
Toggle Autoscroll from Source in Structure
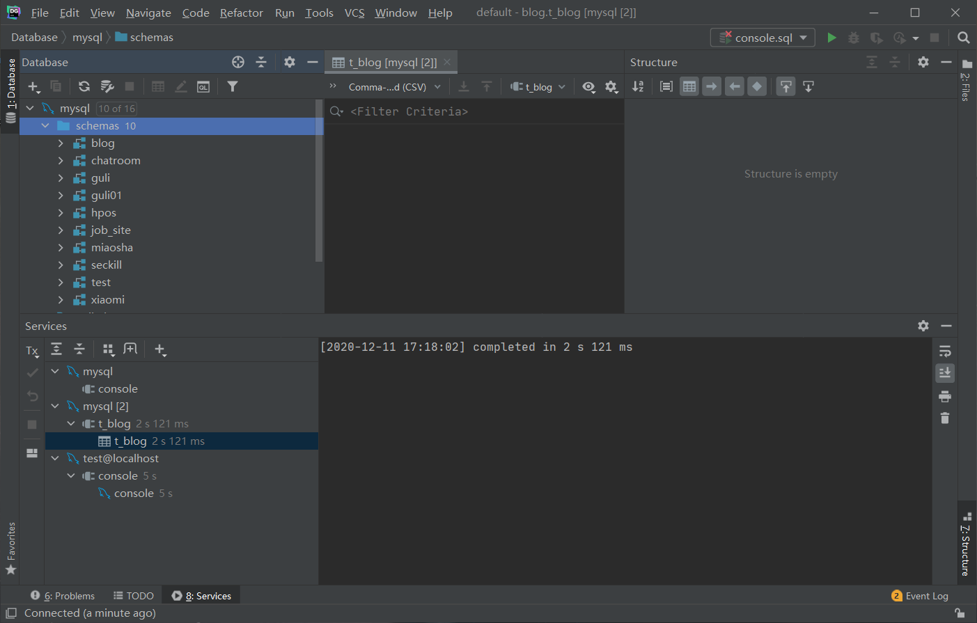pyautogui.click(x=808, y=86)
